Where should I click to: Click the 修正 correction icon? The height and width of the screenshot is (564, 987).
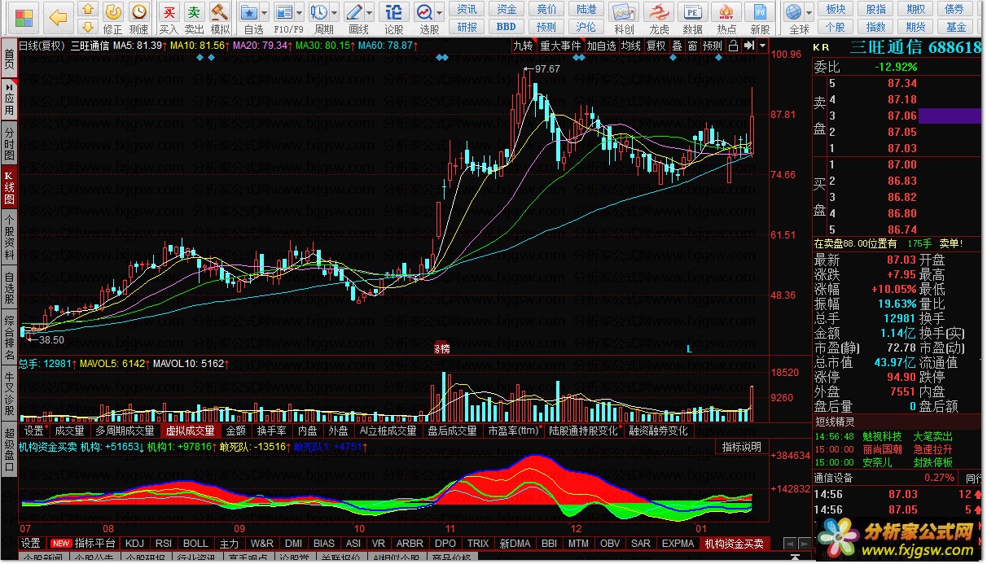(113, 11)
